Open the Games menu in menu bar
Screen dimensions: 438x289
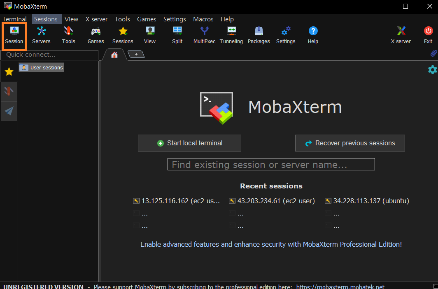click(x=147, y=19)
